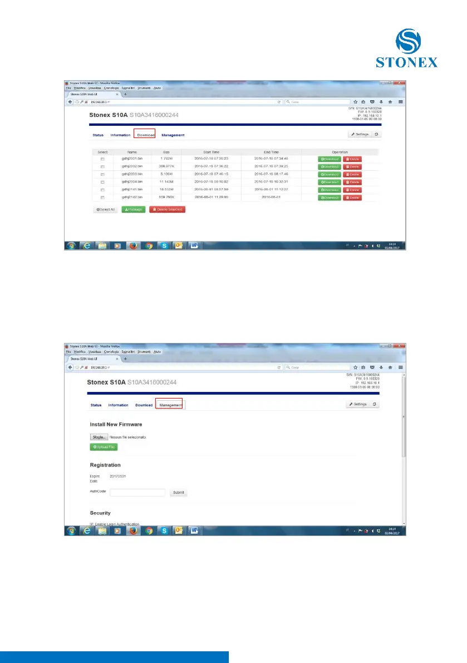Click refresh icon beside Settings on Download page
The width and height of the screenshot is (467, 663).
click(x=377, y=134)
